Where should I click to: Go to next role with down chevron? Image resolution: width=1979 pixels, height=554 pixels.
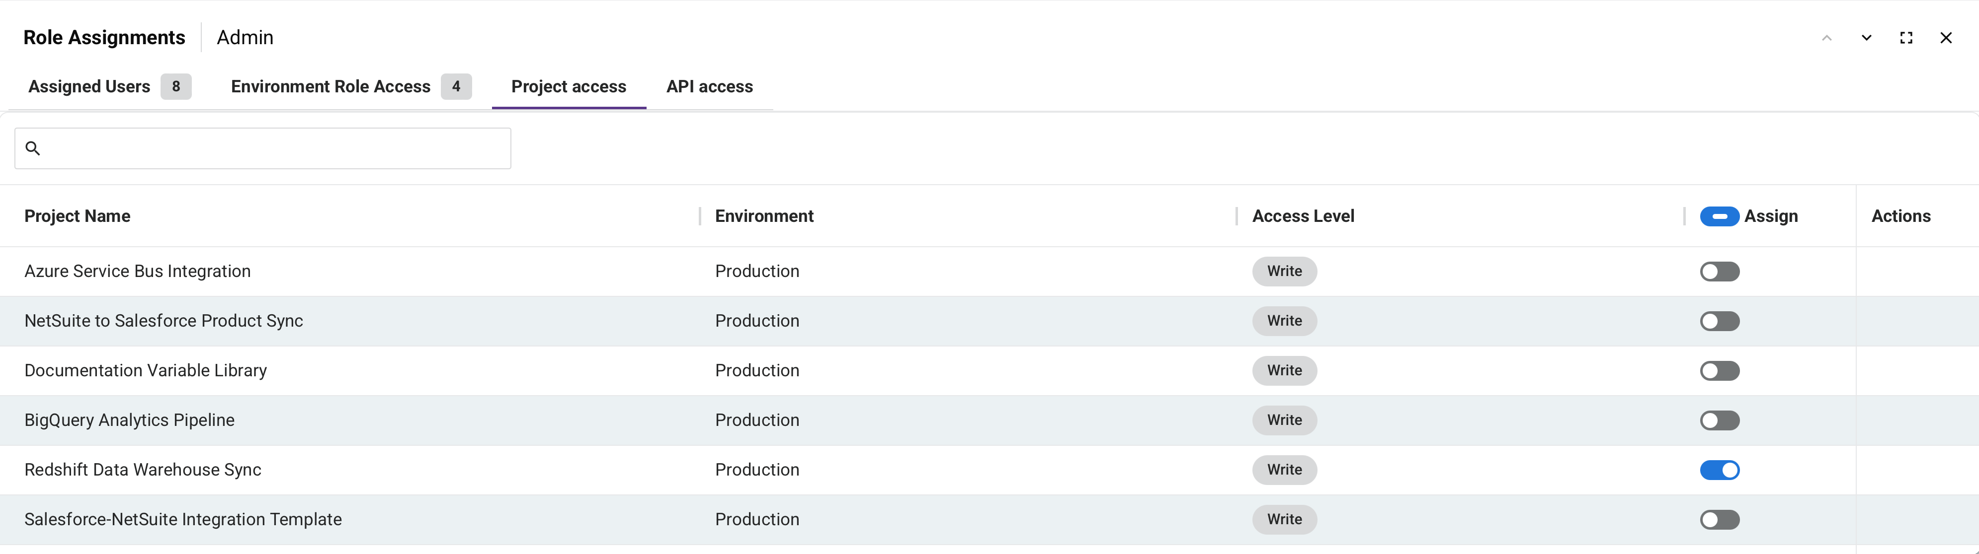click(x=1866, y=38)
